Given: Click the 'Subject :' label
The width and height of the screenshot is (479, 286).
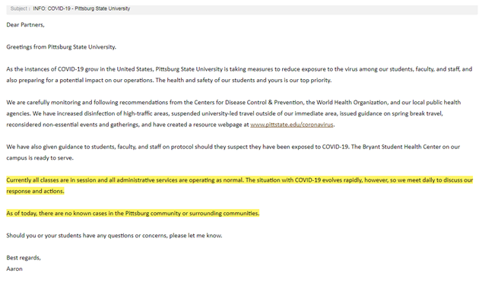Looking at the screenshot, I should pyautogui.click(x=21, y=8).
